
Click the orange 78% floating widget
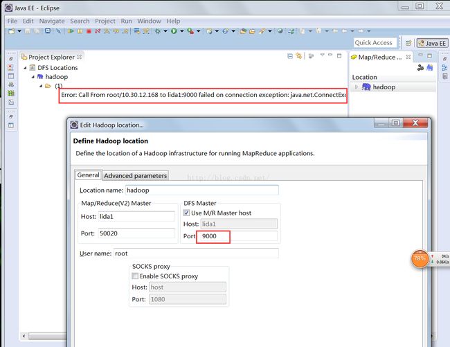coord(420,258)
